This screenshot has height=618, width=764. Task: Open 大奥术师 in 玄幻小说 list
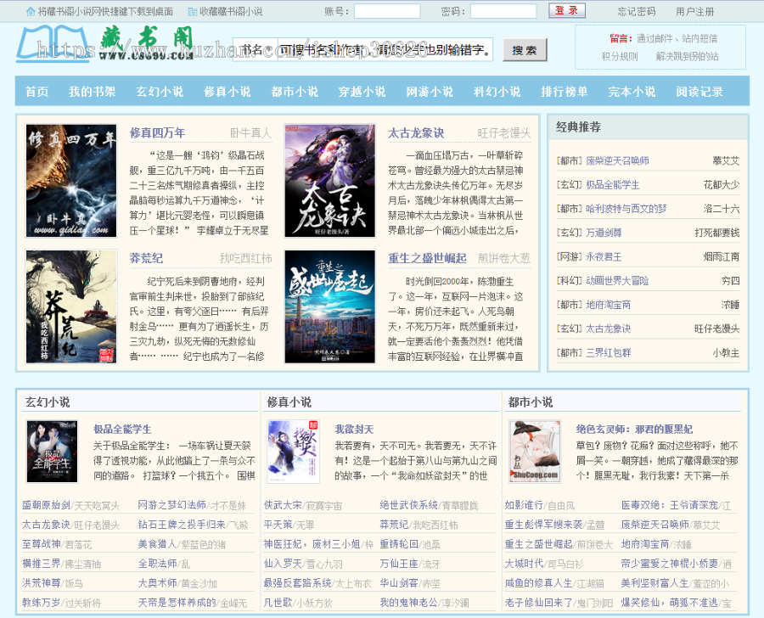coord(157,583)
